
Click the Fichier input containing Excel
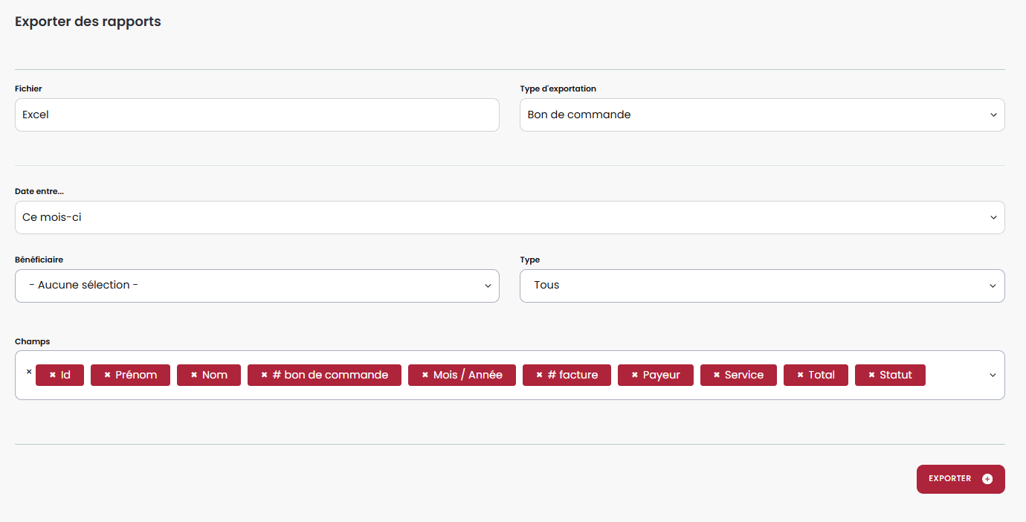click(256, 115)
